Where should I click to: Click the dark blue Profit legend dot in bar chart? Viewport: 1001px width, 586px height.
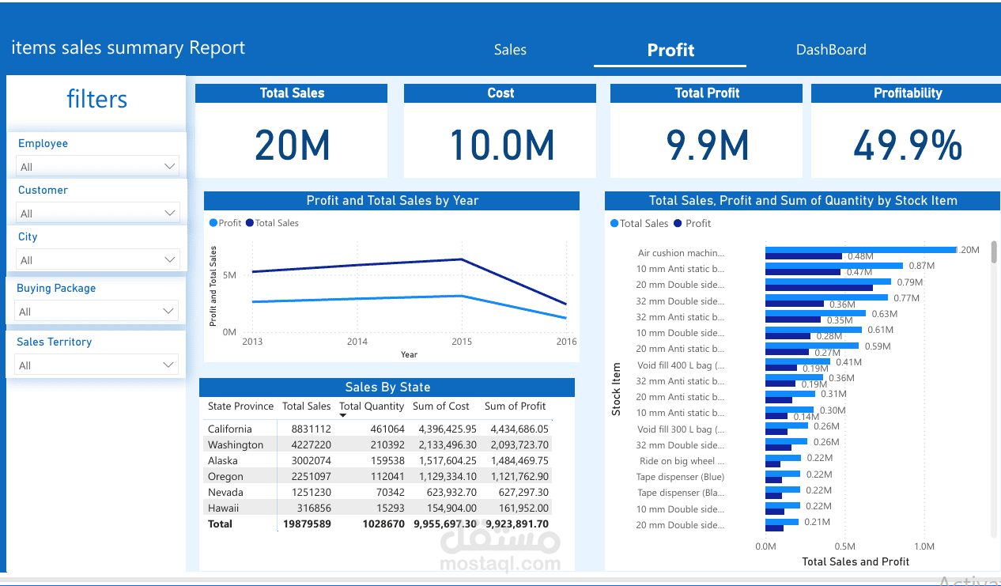(x=678, y=224)
